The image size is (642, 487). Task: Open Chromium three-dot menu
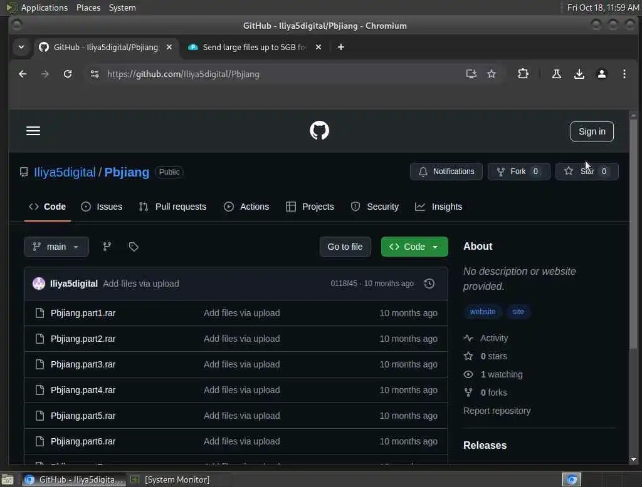(x=624, y=74)
